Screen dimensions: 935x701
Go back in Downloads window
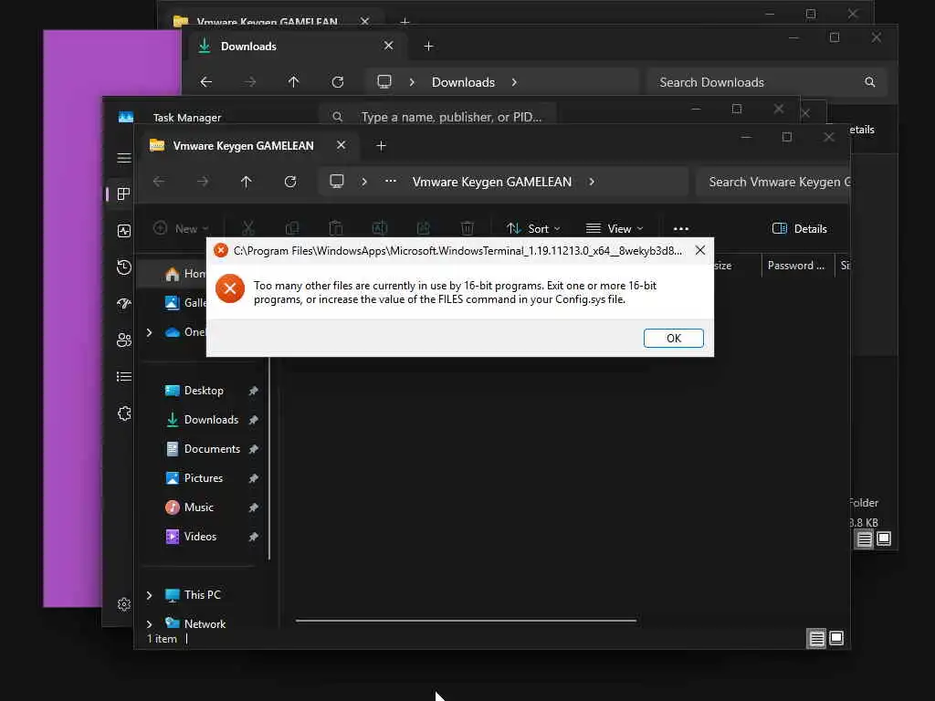pyautogui.click(x=205, y=82)
